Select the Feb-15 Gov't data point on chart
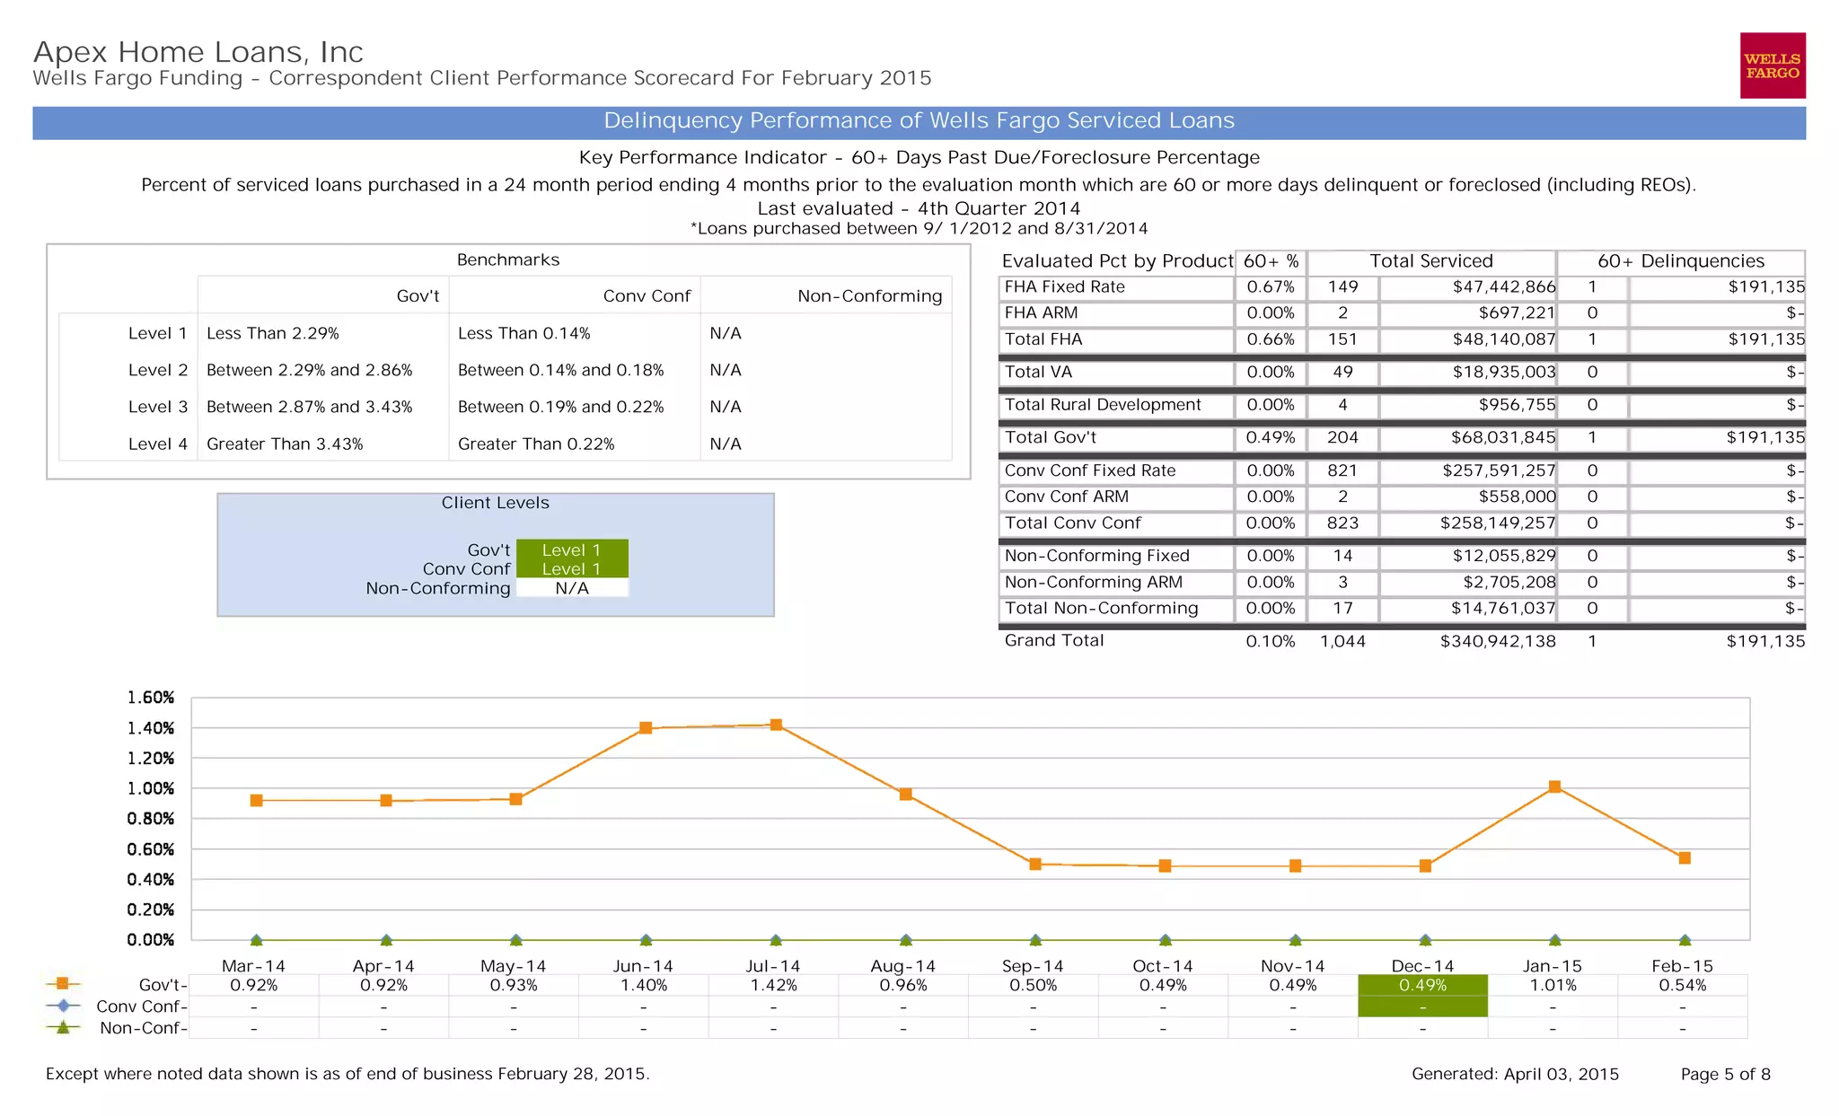Screen dimensions: 1839x1116 [x=1685, y=858]
